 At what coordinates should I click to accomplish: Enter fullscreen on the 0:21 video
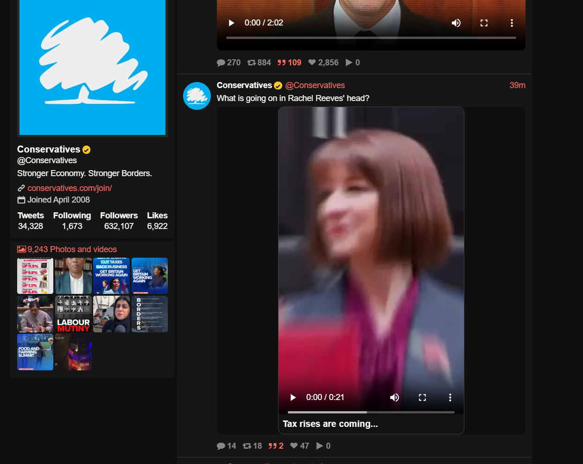(x=422, y=397)
